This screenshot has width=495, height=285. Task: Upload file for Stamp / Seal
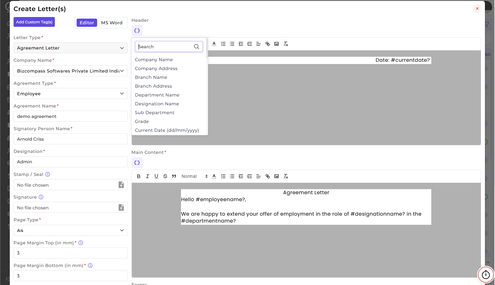121,185
